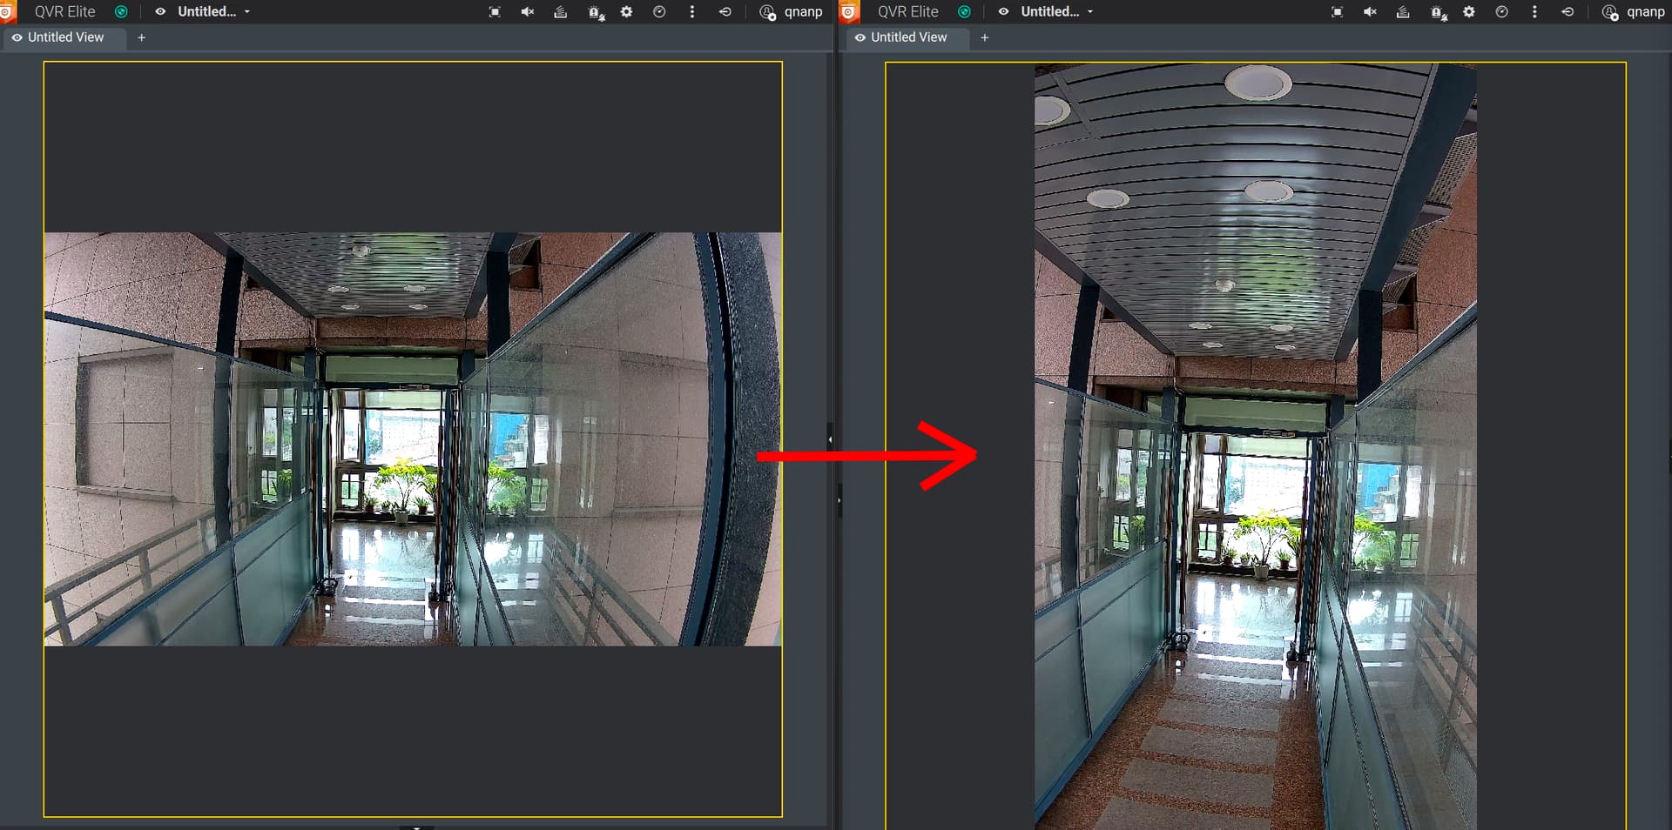Toggle muted speaker icon in right window

(1370, 12)
